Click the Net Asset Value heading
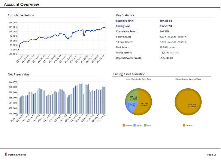This screenshot has height=160, width=221. 19,74
